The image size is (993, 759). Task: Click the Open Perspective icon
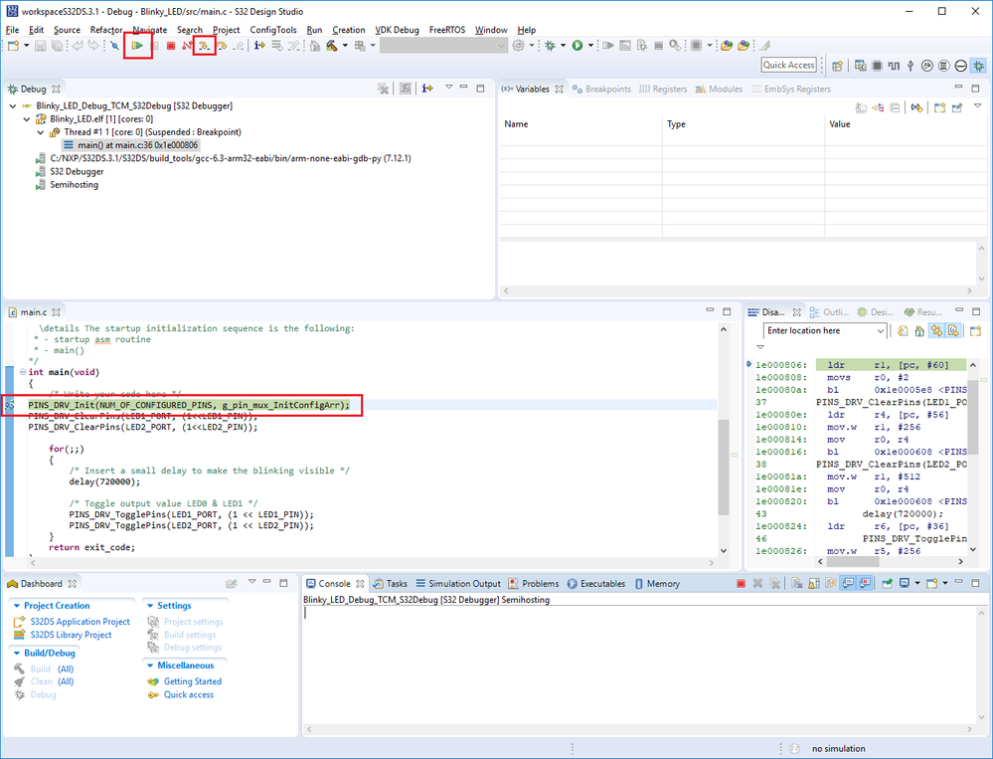click(x=837, y=66)
